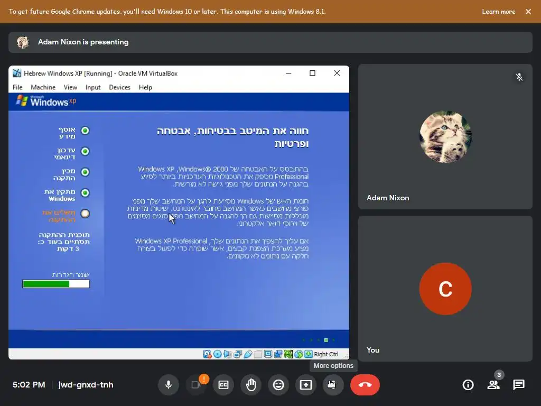Click Hebrew setup headline text
The width and height of the screenshot is (541, 406).
coord(233,137)
